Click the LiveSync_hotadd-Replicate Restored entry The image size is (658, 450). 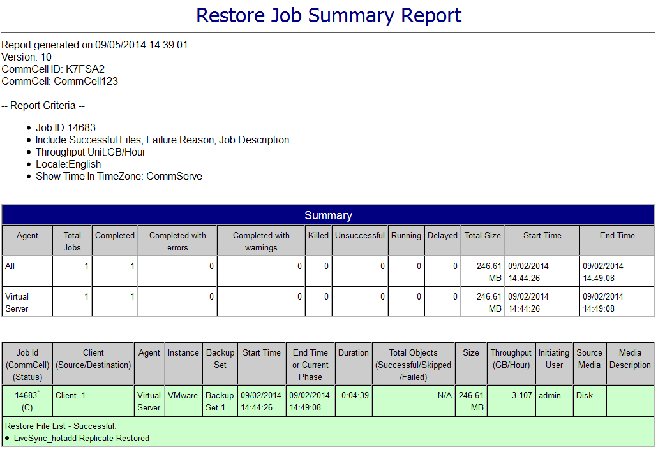(x=82, y=439)
